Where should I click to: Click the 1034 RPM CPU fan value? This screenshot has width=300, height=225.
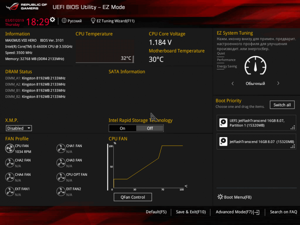(x=23, y=152)
